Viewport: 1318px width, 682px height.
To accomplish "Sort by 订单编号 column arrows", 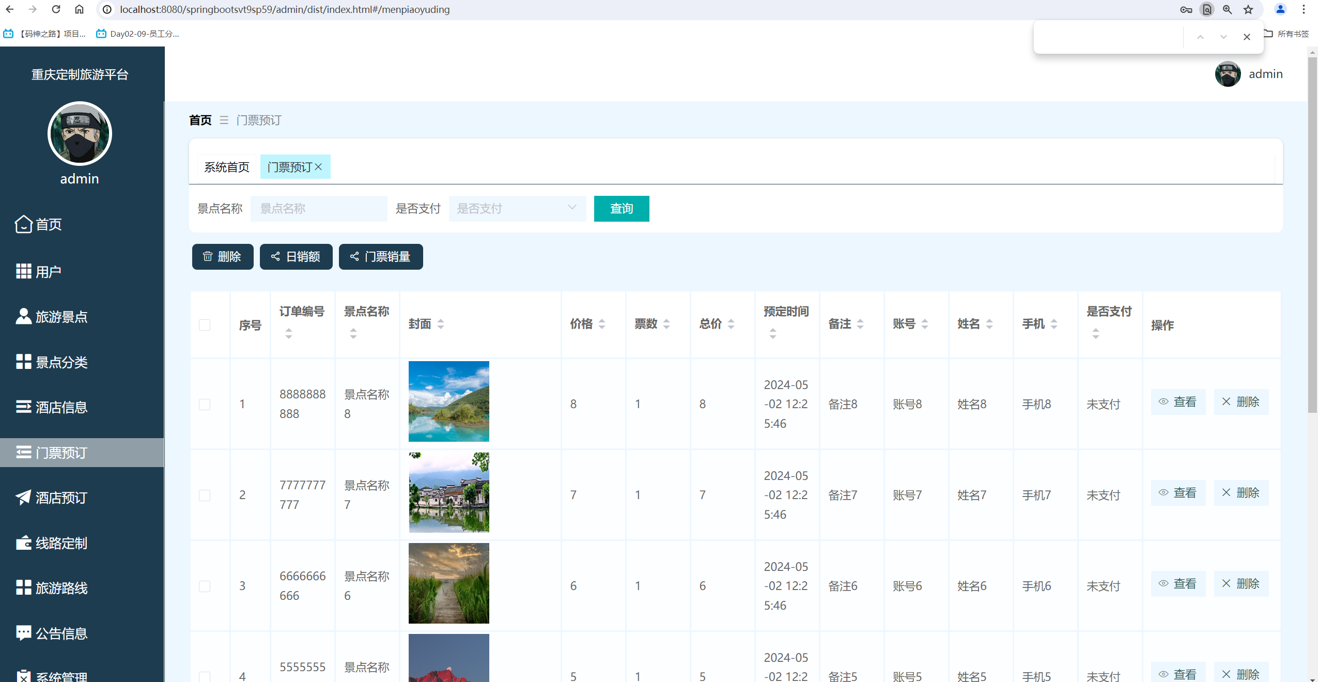I will 289,334.
